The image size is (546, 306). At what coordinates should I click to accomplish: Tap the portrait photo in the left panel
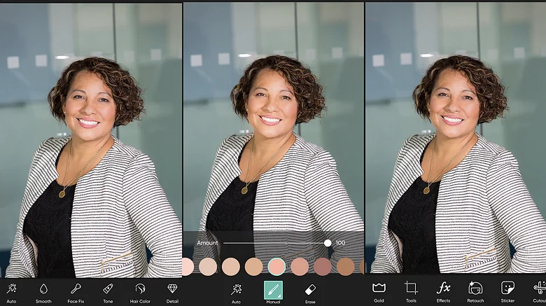tap(91, 141)
